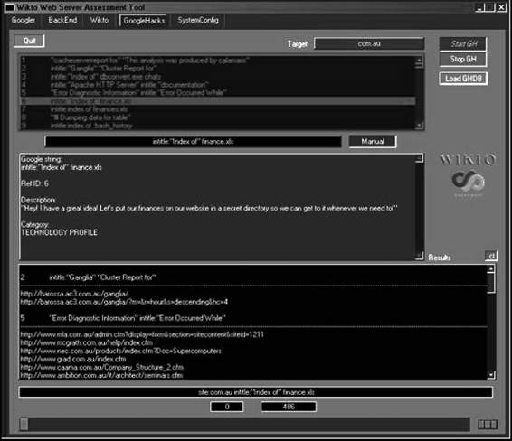Click the Wikto logo image
512x441 pixels.
pos(469,174)
